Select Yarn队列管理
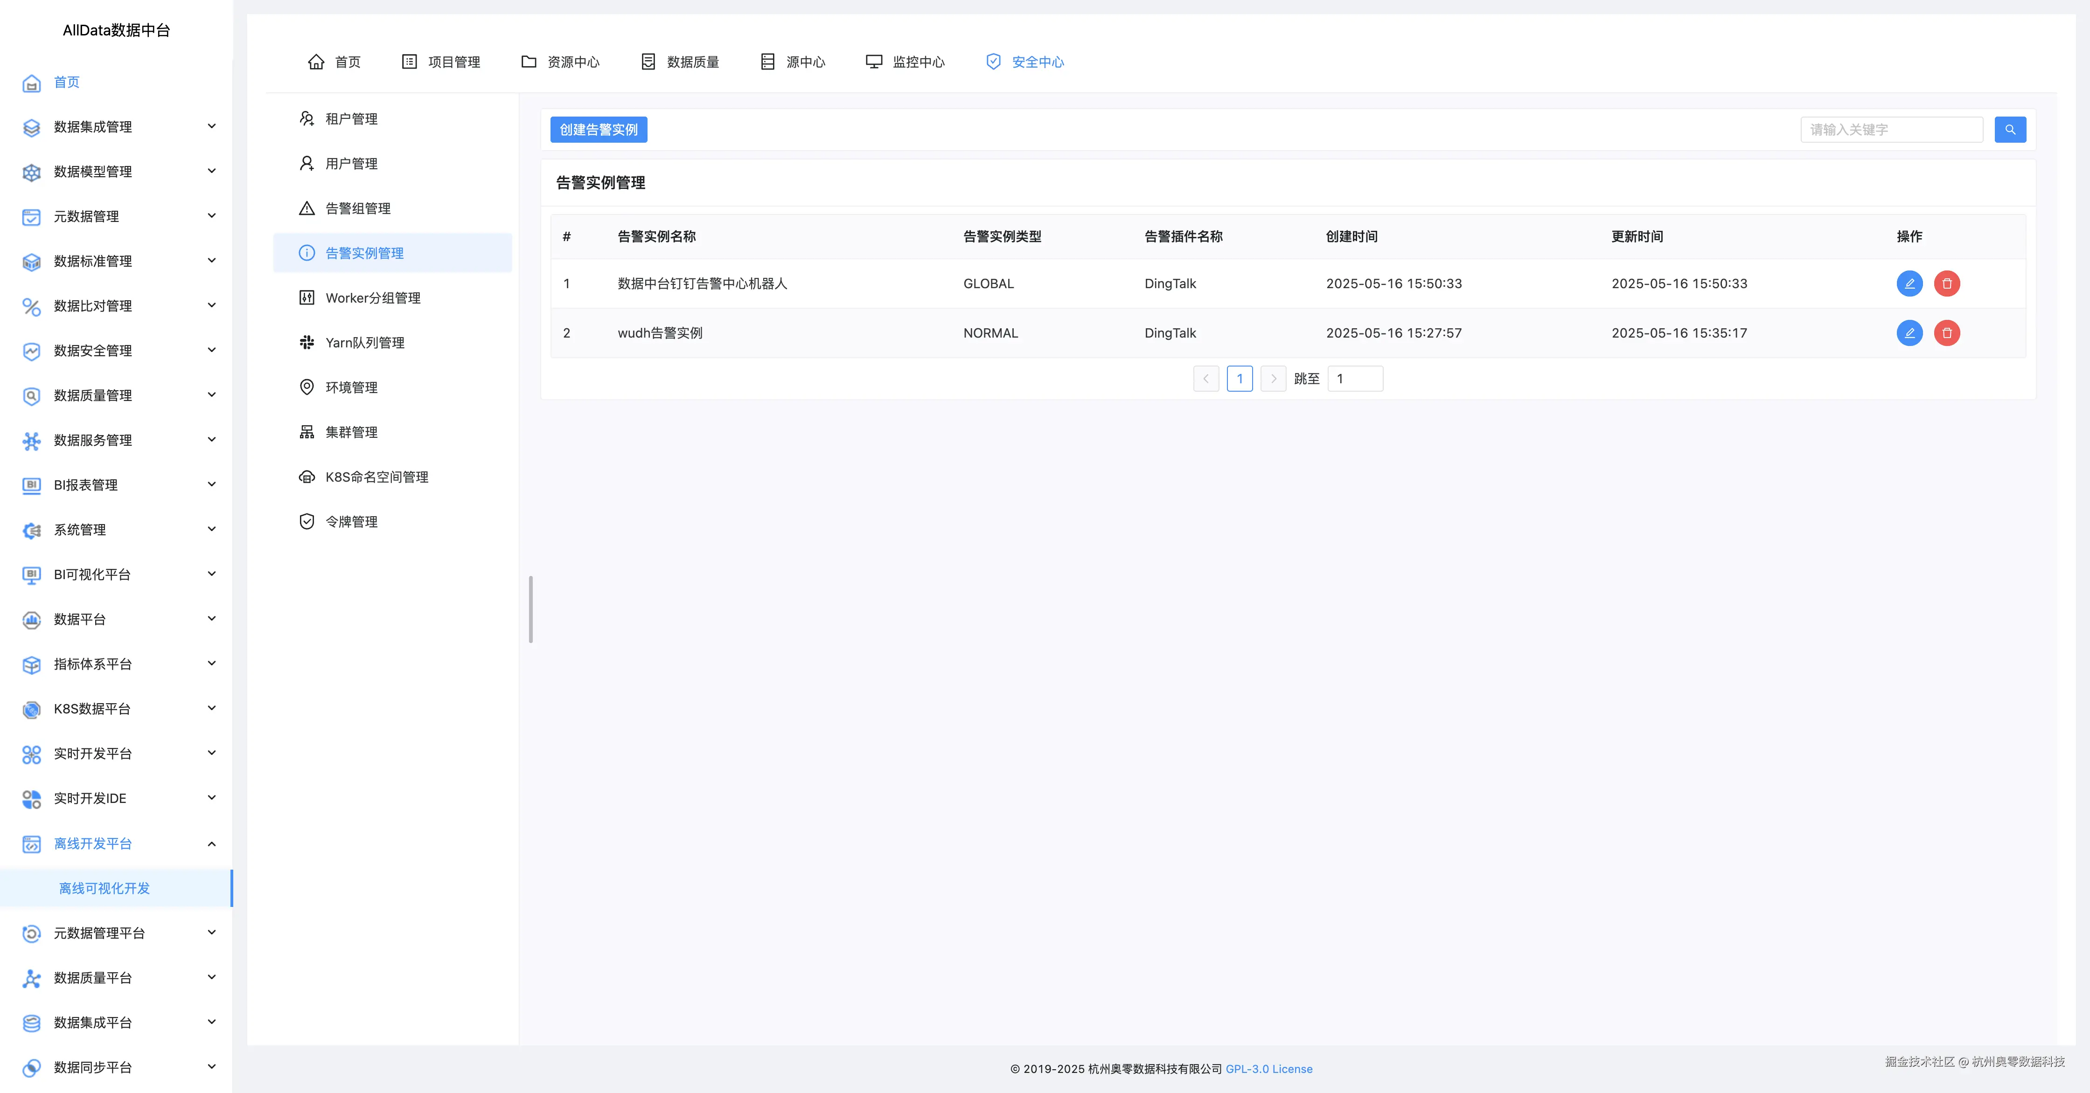This screenshot has height=1093, width=2090. [x=365, y=341]
